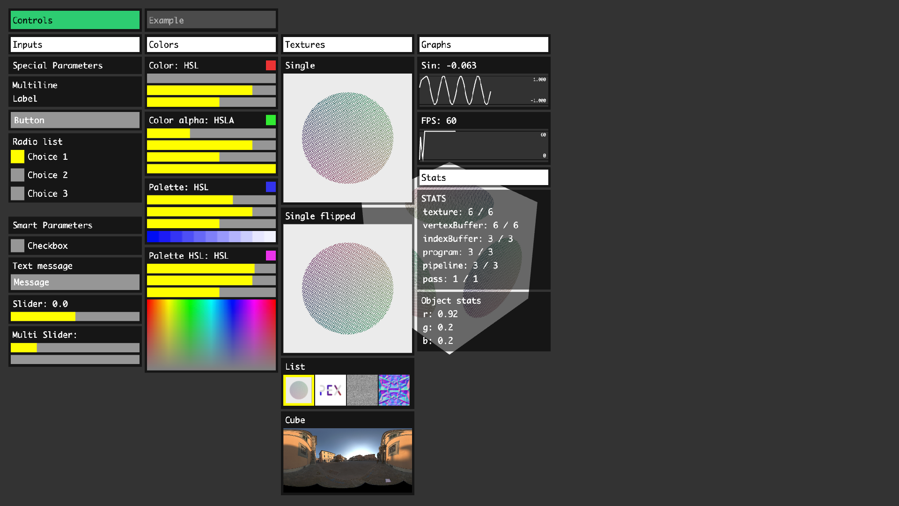Click the Message text input field
The width and height of the screenshot is (899, 506).
coord(75,282)
